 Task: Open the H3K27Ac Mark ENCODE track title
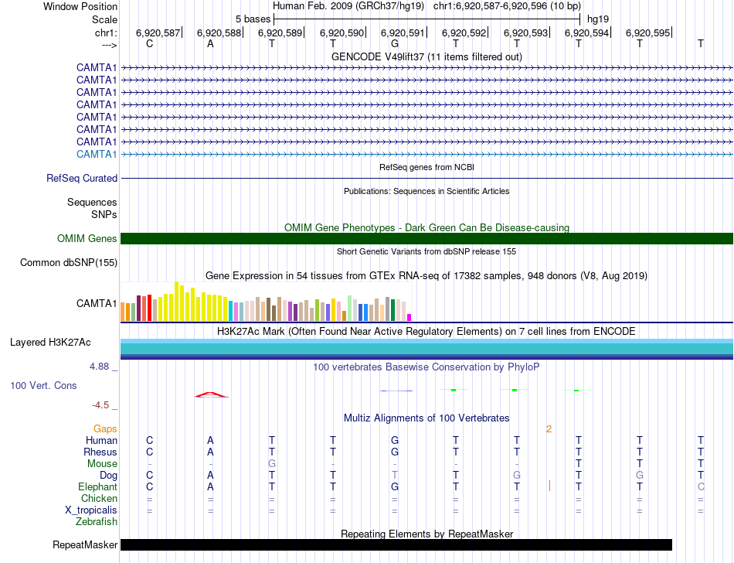tap(426, 331)
